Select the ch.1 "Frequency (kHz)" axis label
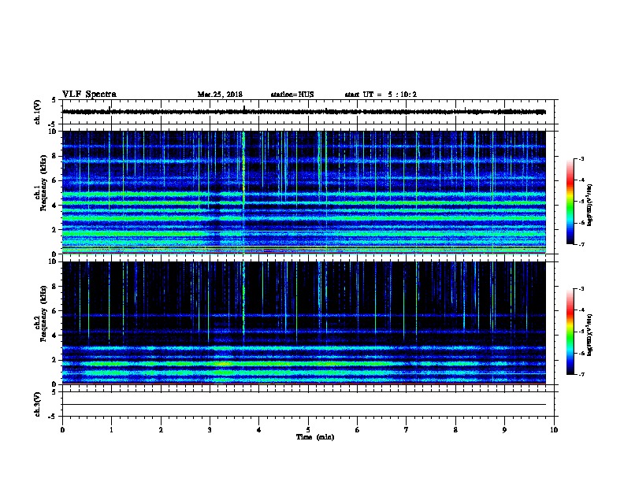This screenshot has width=624, height=482. (43, 183)
